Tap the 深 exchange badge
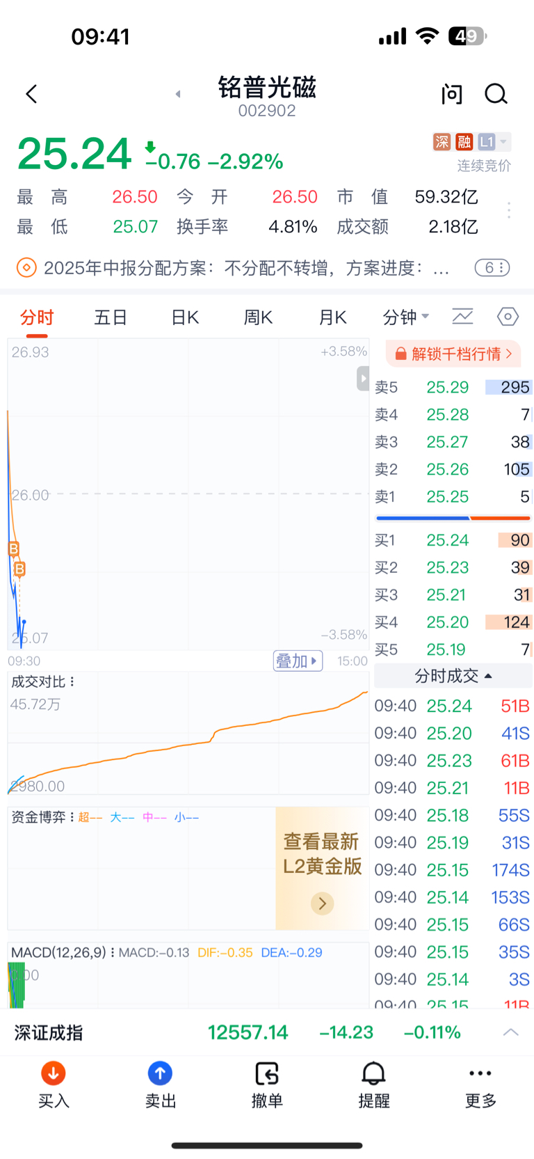Screen dimensions: 534x1159 tap(442, 142)
